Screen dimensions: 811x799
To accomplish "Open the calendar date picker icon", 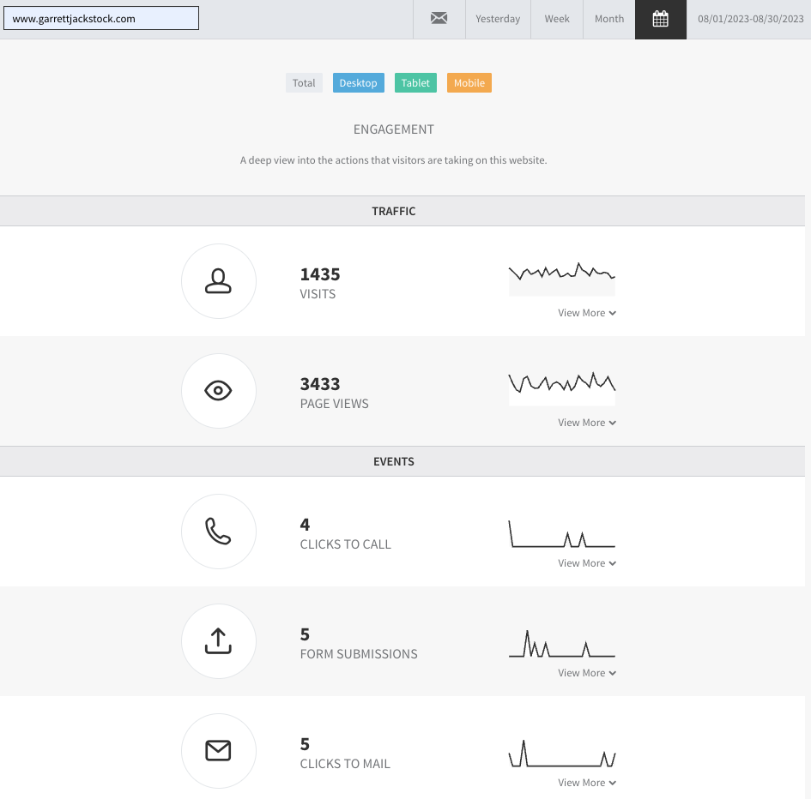I will [660, 19].
